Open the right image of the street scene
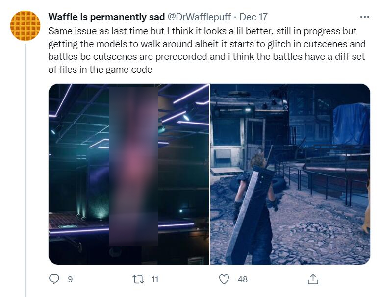This screenshot has width=380, height=297. point(290,174)
